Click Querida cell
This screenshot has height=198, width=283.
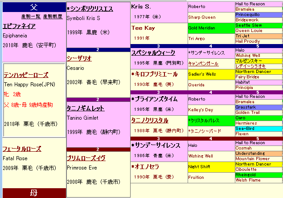211,85
